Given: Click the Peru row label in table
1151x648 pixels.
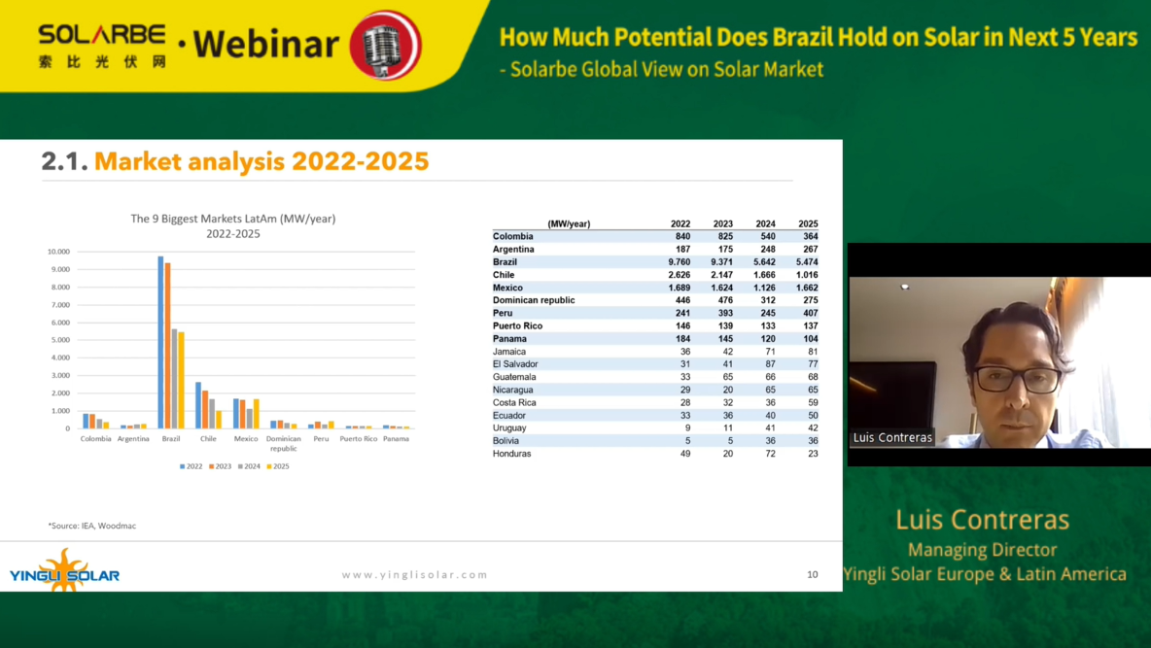Looking at the screenshot, I should coord(503,314).
